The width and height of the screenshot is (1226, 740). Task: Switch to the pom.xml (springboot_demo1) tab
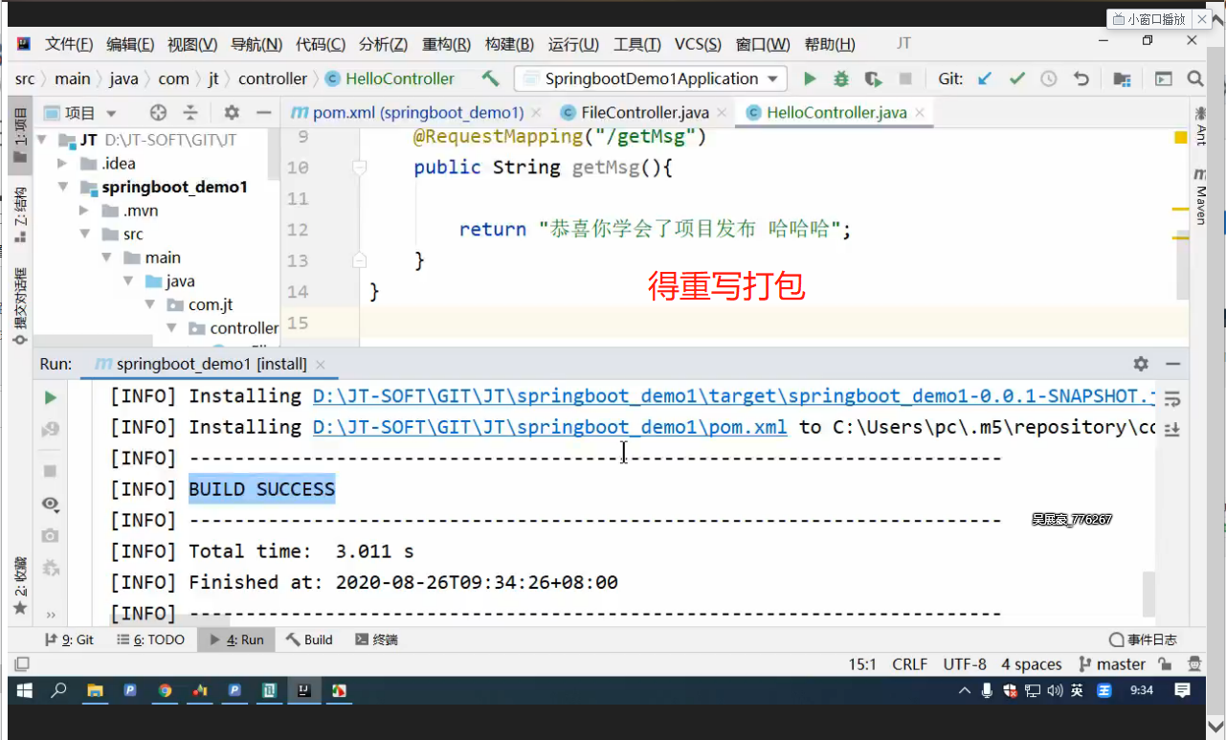point(418,113)
